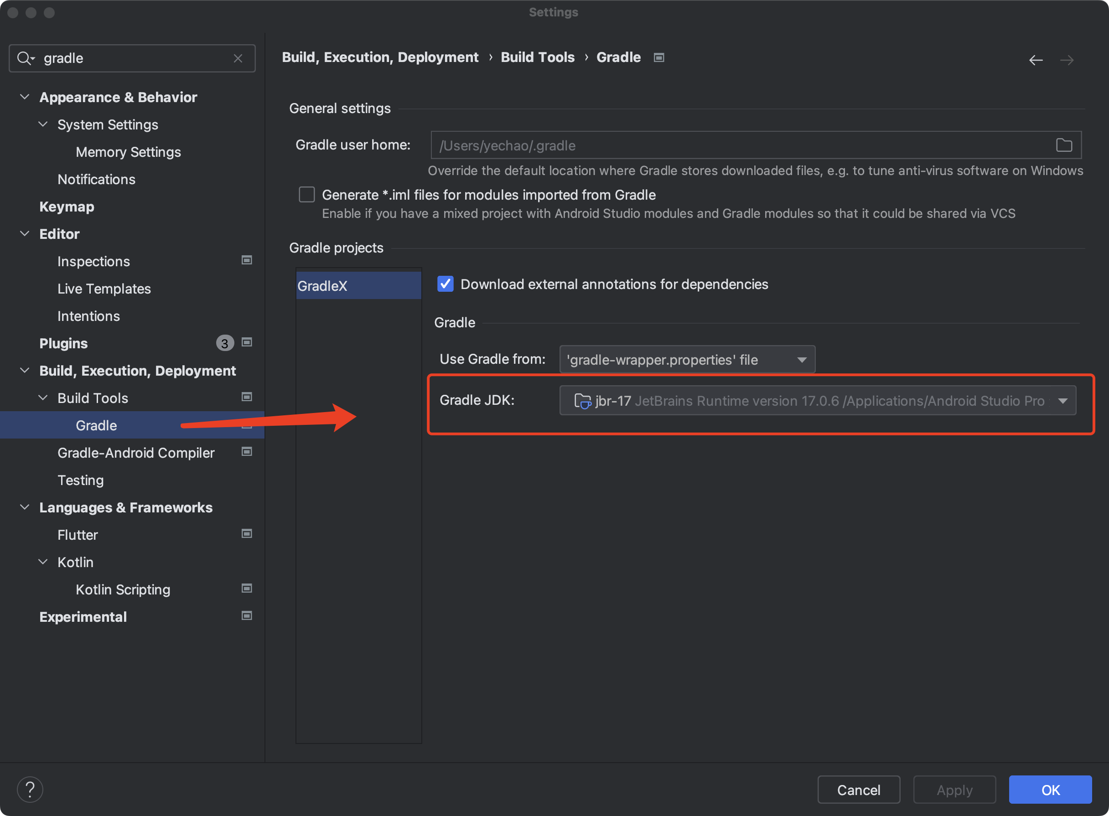This screenshot has height=816, width=1109.
Task: Open Use Gradle from dropdown menu
Action: coord(684,359)
